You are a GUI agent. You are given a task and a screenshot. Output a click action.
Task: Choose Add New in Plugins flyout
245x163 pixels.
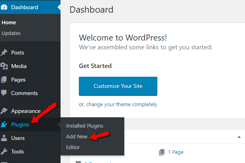(77, 137)
